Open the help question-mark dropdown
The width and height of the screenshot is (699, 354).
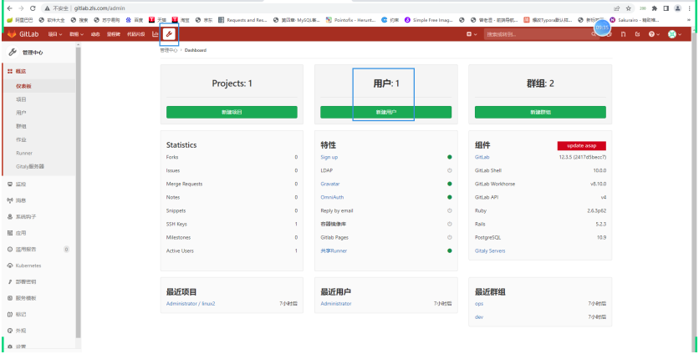point(654,34)
